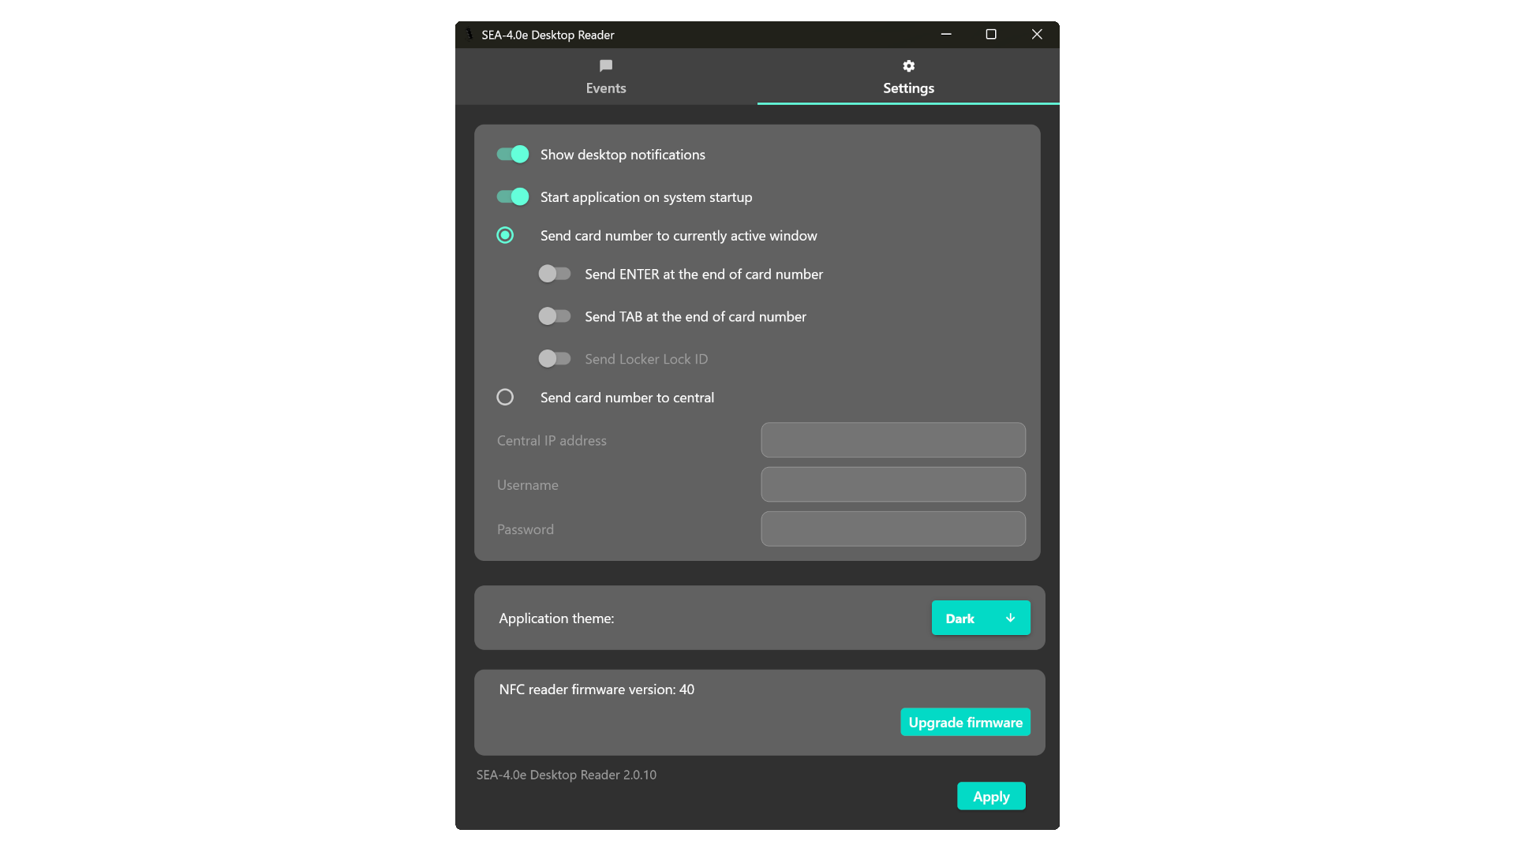
Task: Enable Send ENTER at end of card number
Action: [555, 274]
